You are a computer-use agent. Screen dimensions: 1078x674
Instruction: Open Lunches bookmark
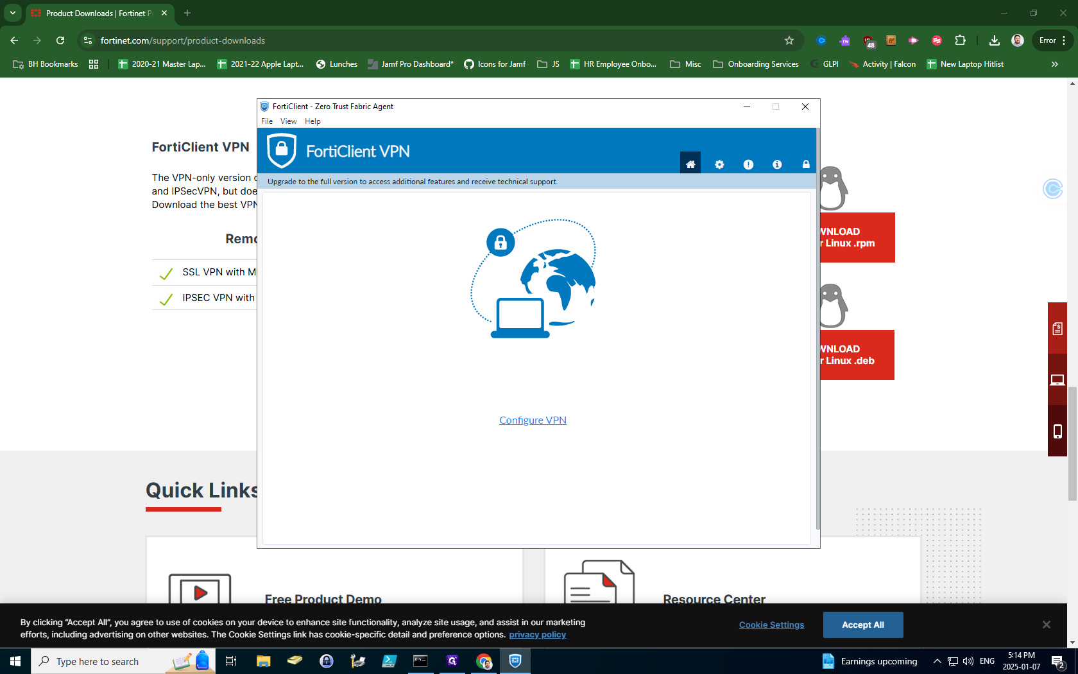click(337, 64)
